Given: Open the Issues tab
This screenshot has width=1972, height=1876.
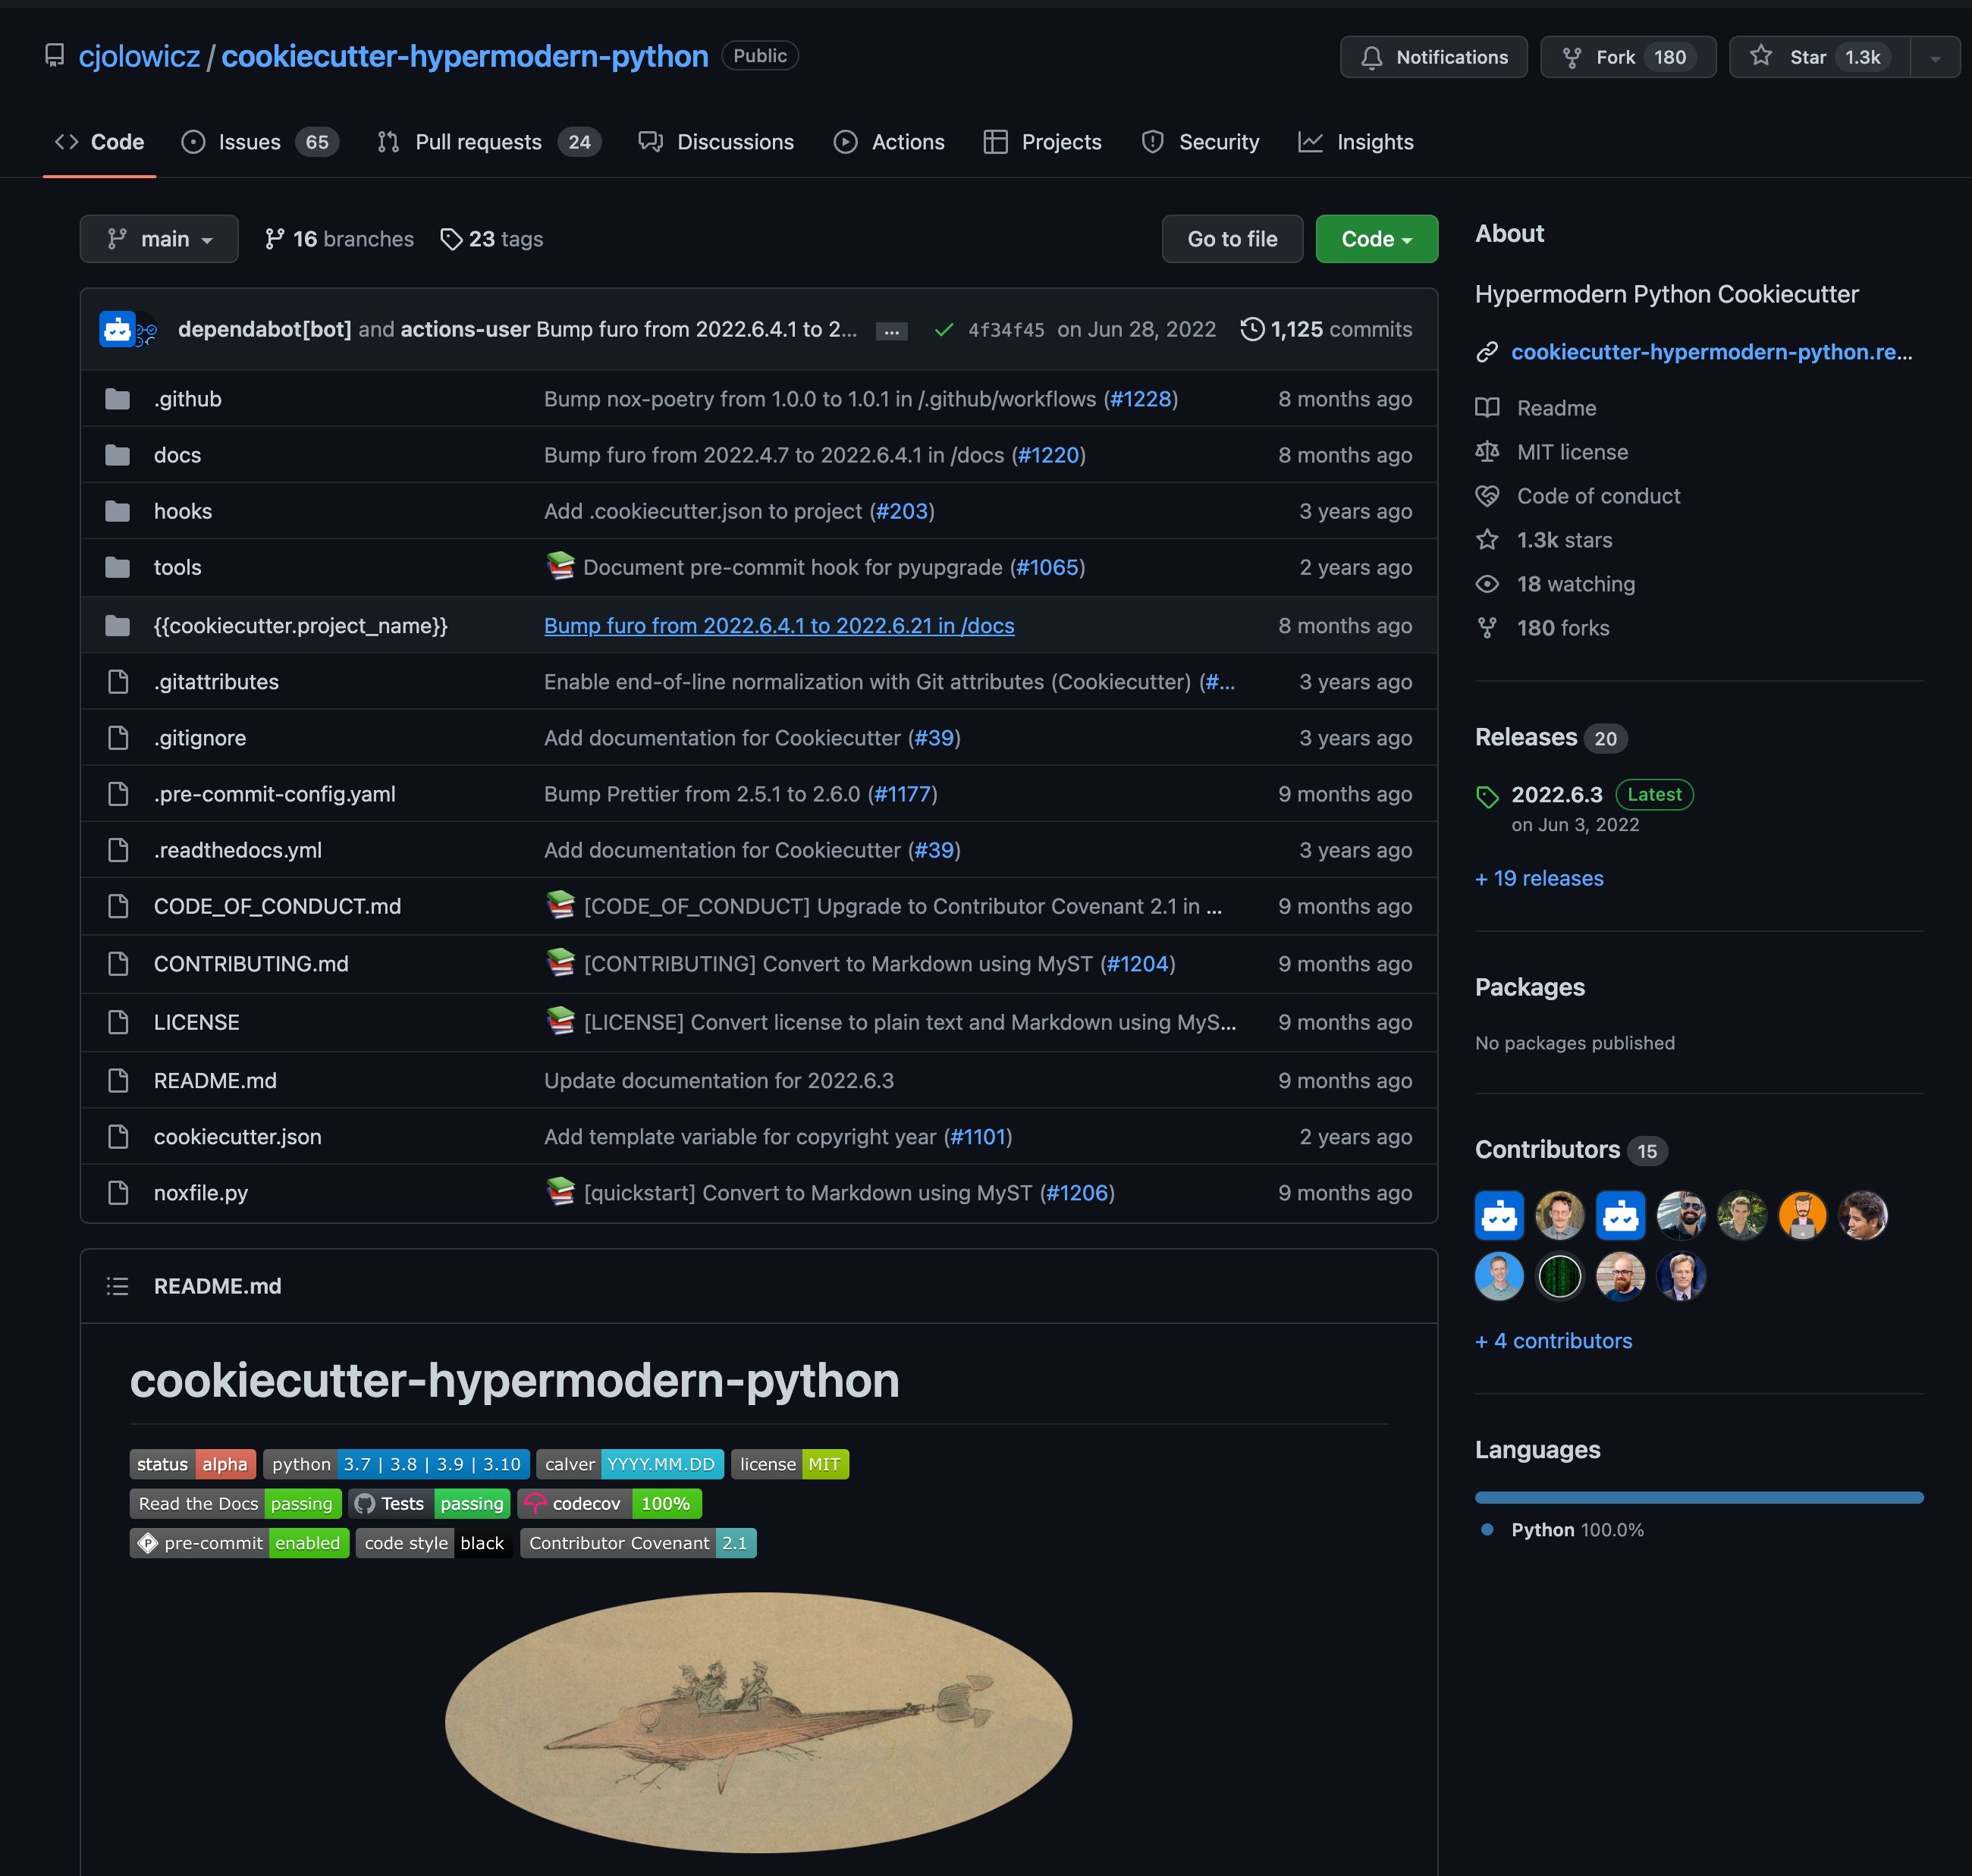Looking at the screenshot, I should pos(260,142).
